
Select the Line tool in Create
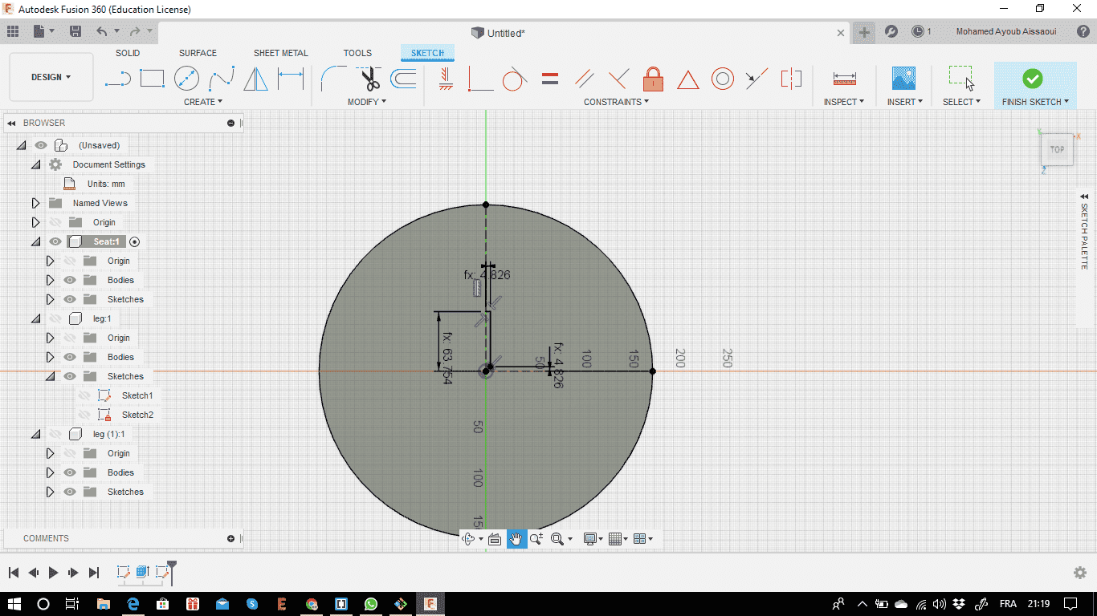click(118, 79)
